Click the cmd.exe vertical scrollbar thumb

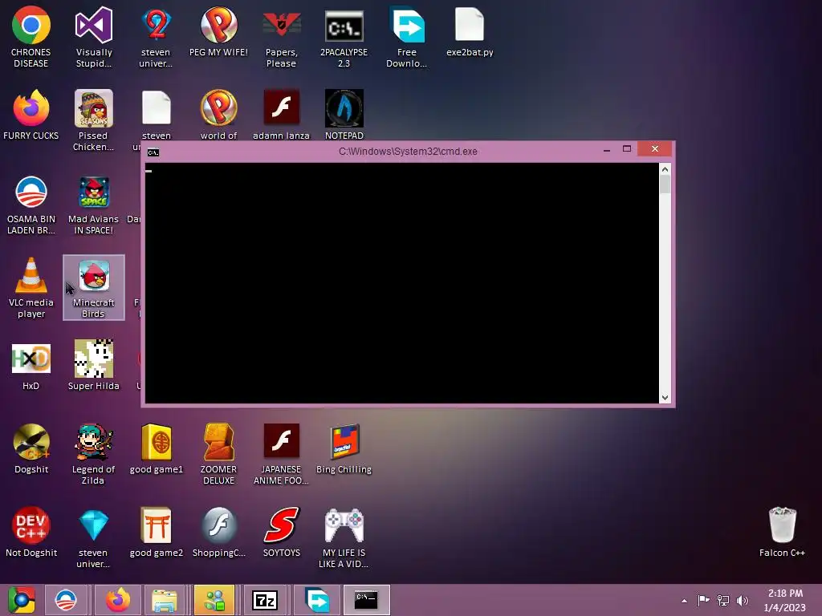pyautogui.click(x=665, y=184)
